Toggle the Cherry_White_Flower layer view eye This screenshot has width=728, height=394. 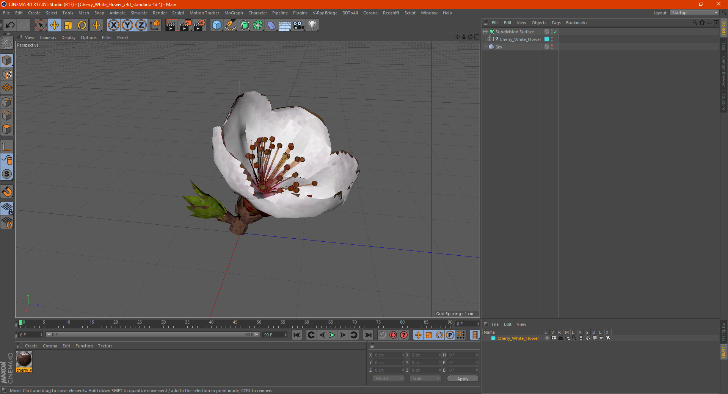pos(554,338)
